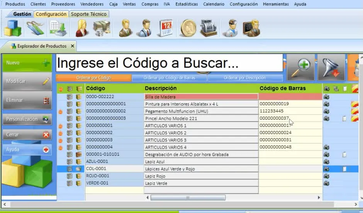
Task: Click the grid horizontal scrollbar thumb
Action: click(188, 198)
